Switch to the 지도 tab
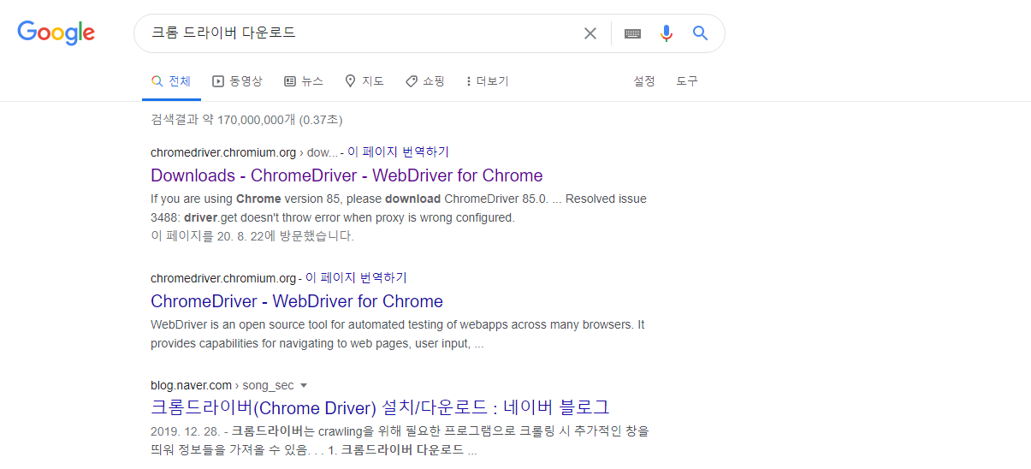The width and height of the screenshot is (1031, 469). point(364,81)
